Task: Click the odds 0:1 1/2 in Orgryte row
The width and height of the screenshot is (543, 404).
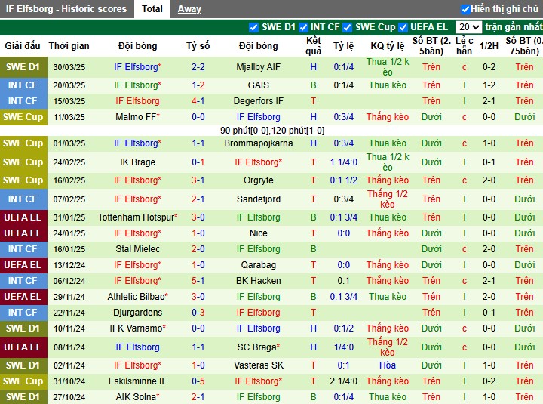Action: pos(344,180)
